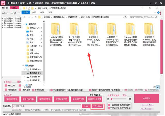
Task: Switch to details view icon in Explorer
Action: pyautogui.click(x=154, y=87)
